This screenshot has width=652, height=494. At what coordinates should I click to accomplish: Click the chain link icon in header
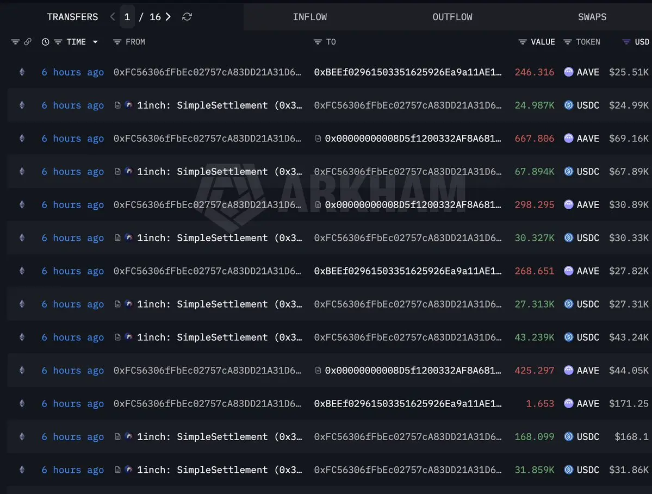[x=27, y=41]
